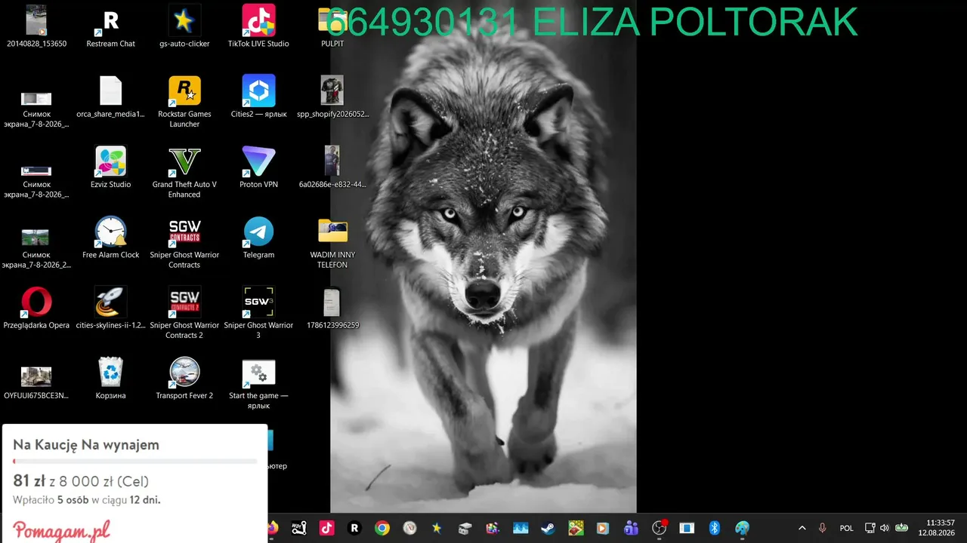Launch Sniper Ghost Warrior Contracts 2
967x543 pixels.
pos(184,313)
